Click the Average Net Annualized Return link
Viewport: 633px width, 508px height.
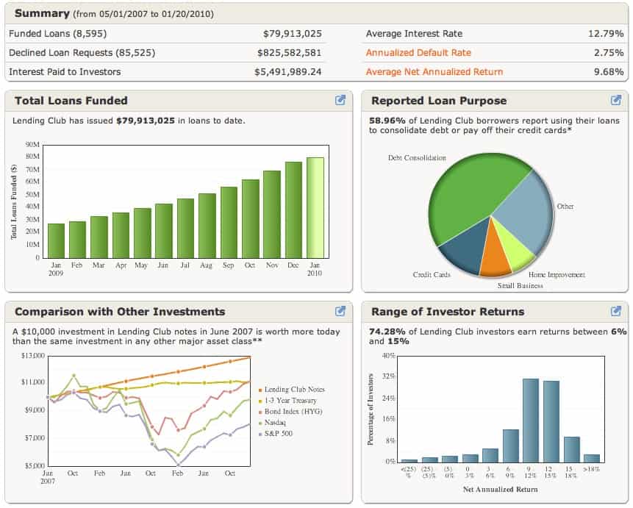[x=434, y=71]
